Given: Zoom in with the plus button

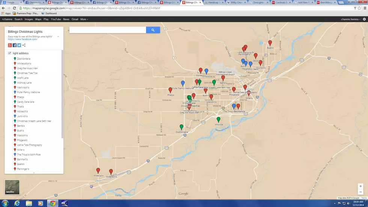Looking at the screenshot, I should pos(360,186).
